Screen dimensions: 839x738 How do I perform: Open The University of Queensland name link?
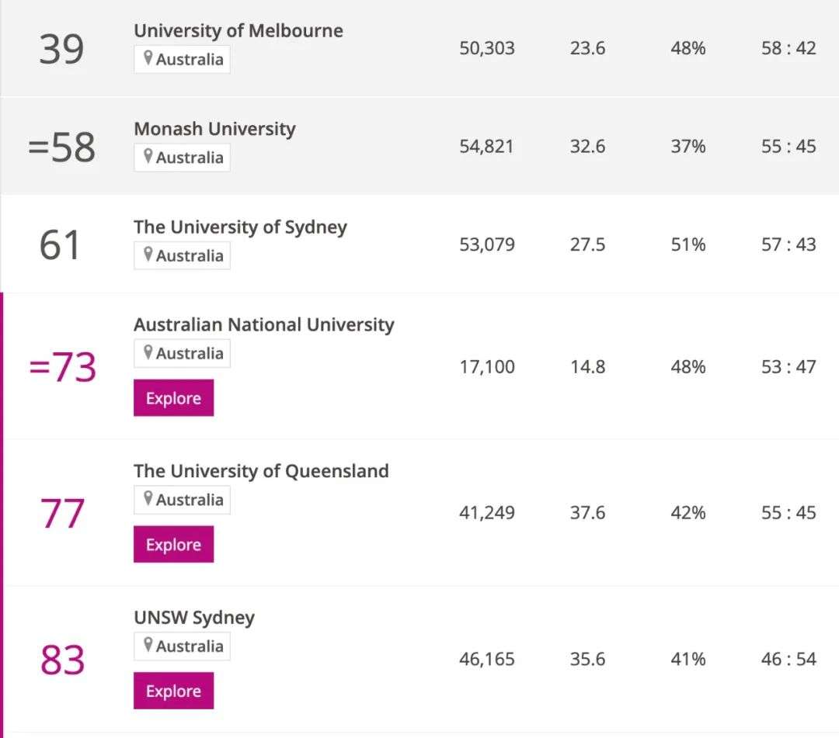[x=261, y=471]
